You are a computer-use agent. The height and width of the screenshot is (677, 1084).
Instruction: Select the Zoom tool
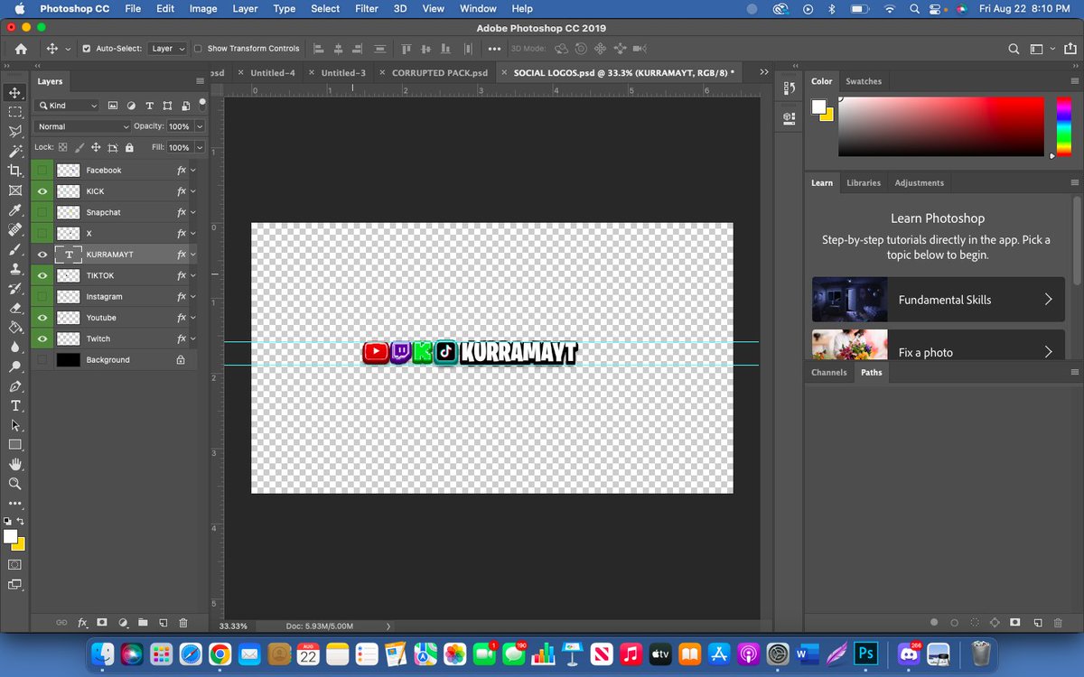point(14,484)
